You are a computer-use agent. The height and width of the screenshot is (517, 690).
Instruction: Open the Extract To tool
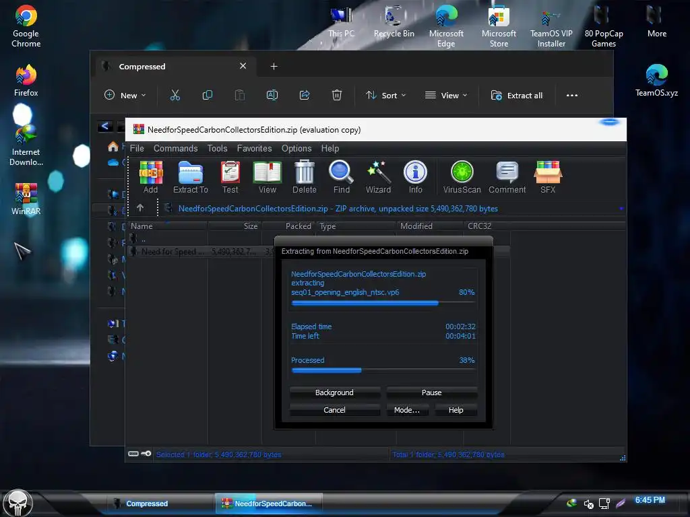click(191, 177)
